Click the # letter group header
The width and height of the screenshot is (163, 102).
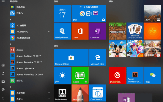click(10, 20)
